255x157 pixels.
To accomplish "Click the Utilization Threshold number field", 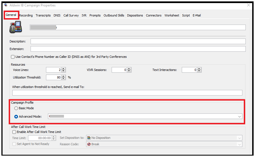I will [54, 77].
